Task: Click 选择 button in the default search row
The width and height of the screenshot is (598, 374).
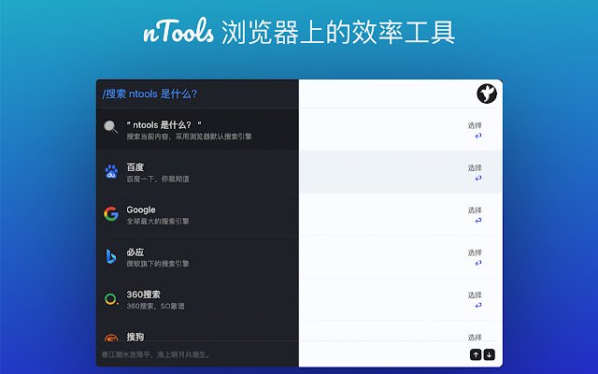Action: (475, 125)
